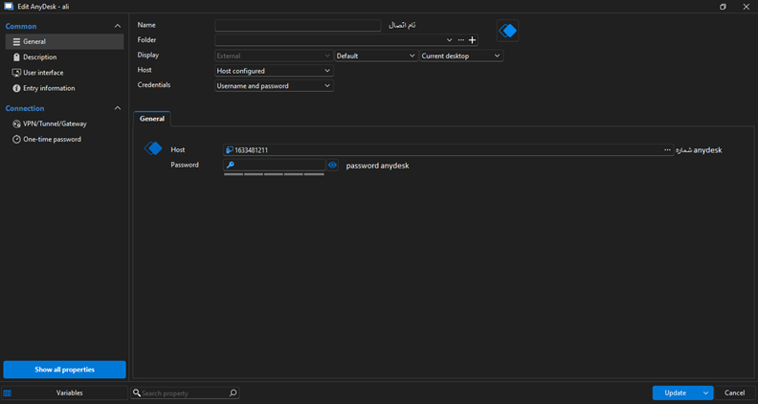
Task: Collapse the Common group chevron
Action: click(118, 26)
